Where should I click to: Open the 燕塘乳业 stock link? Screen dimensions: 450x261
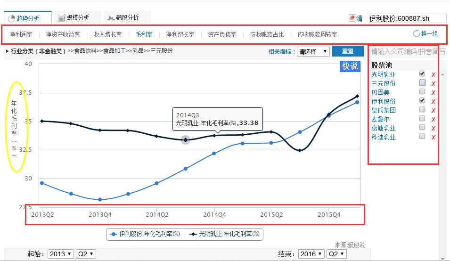point(384,129)
